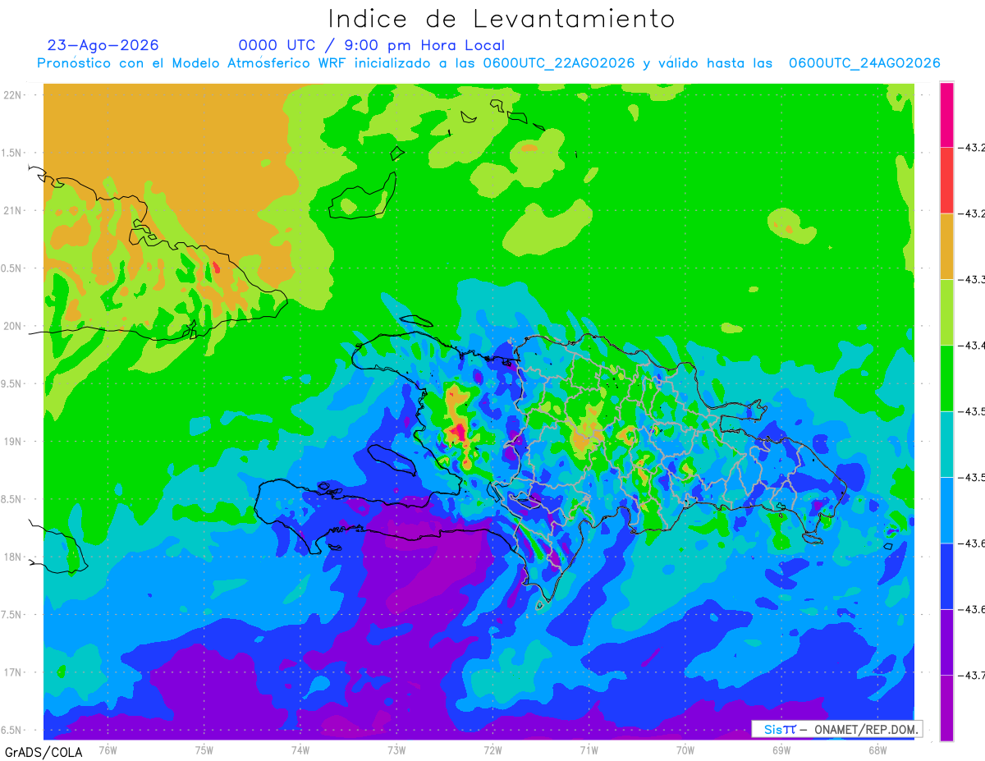
Task: Click the '68W' longitude label
Action: (x=877, y=750)
